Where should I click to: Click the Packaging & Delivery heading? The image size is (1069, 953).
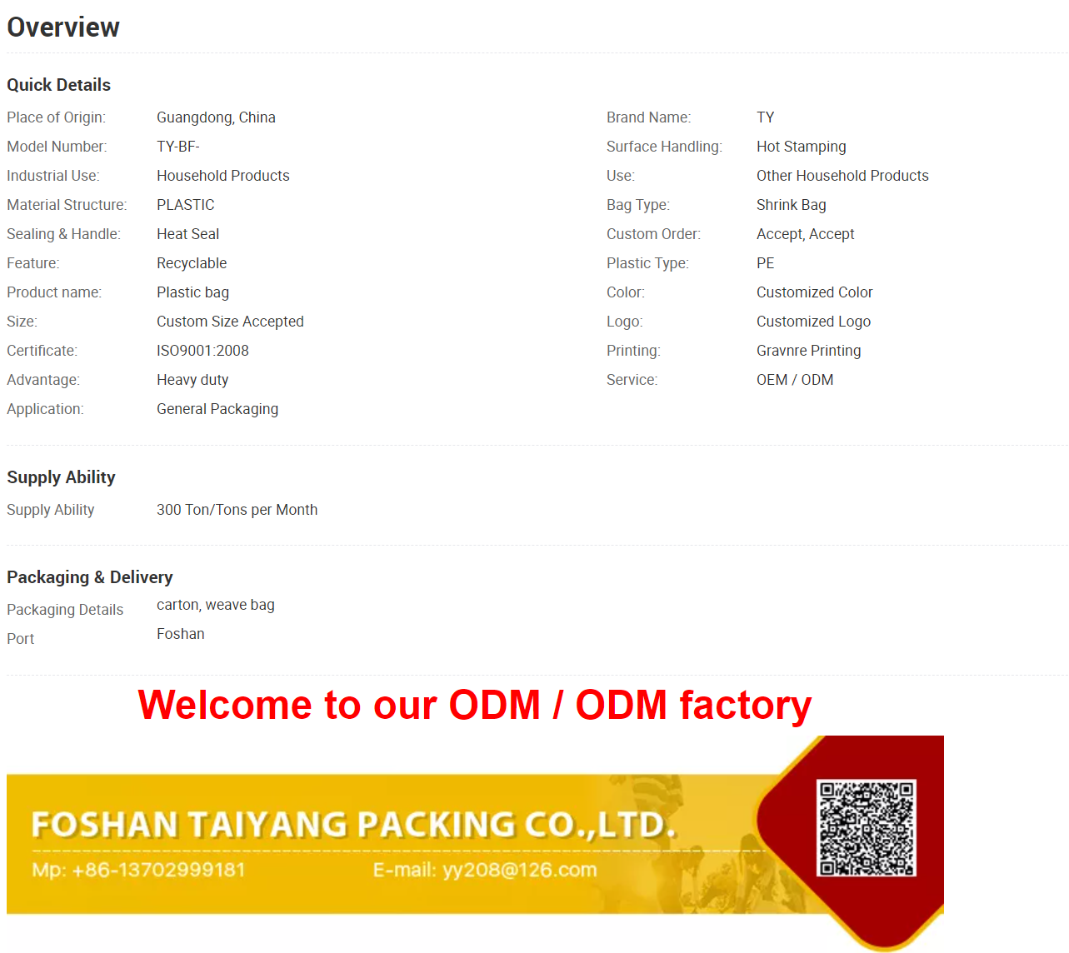coord(90,577)
